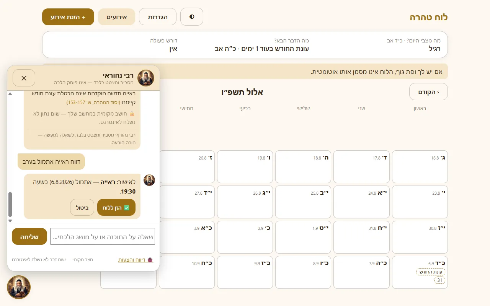The image size is (490, 306).
Task: Open the דיווח והצעות bug report link
Action: click(x=136, y=260)
